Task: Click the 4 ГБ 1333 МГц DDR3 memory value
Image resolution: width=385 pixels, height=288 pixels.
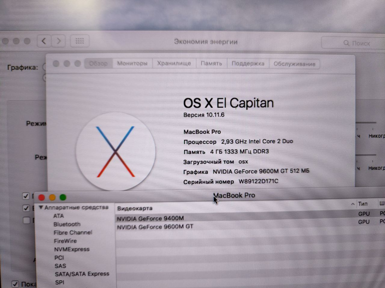Action: pos(239,151)
